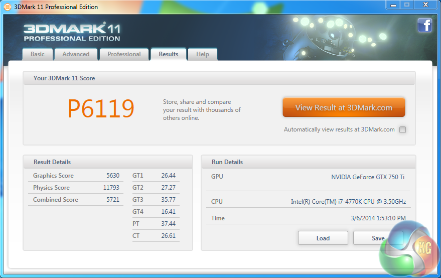Select the Results tab
The height and width of the screenshot is (278, 441).
[169, 54]
